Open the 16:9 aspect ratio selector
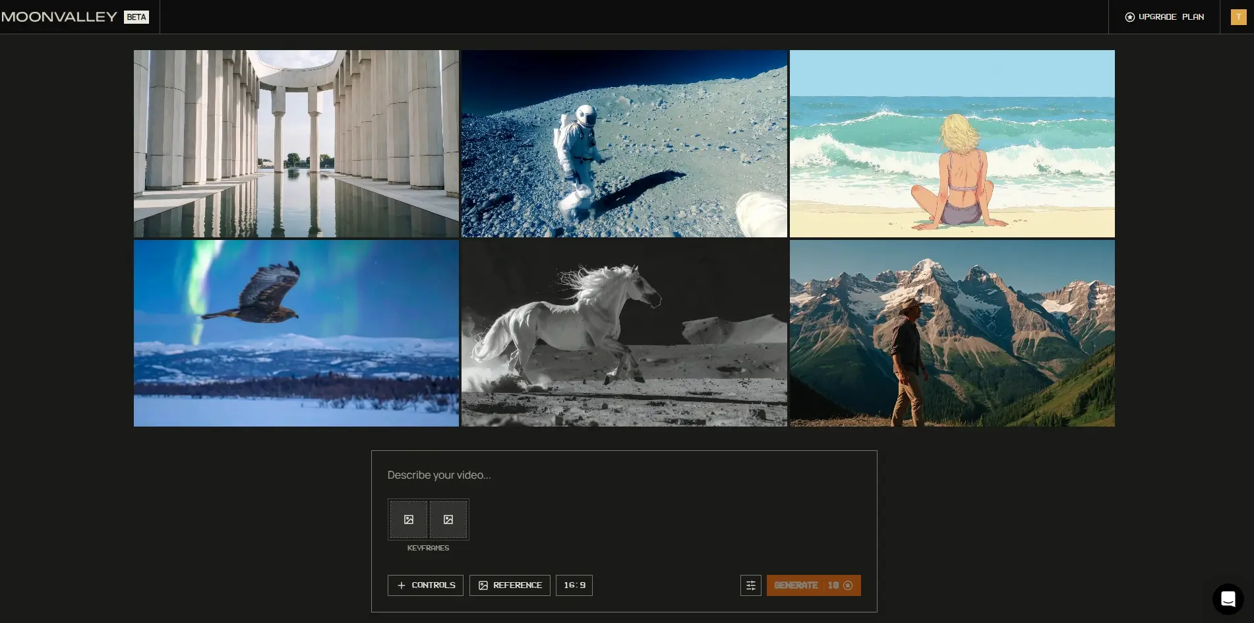 574,585
